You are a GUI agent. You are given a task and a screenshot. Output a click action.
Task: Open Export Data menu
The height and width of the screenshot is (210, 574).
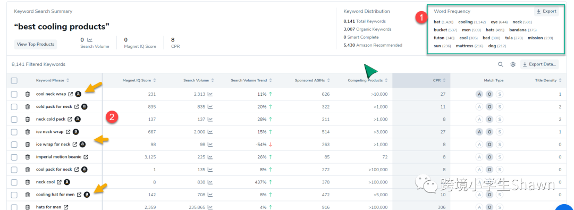pos(539,64)
